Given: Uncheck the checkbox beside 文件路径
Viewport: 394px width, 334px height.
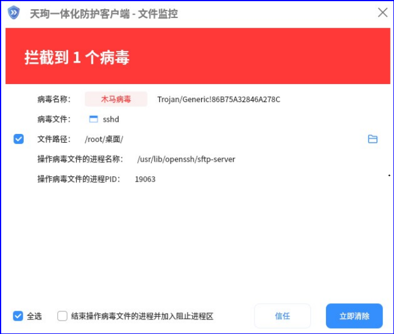Looking at the screenshot, I should point(19,139).
